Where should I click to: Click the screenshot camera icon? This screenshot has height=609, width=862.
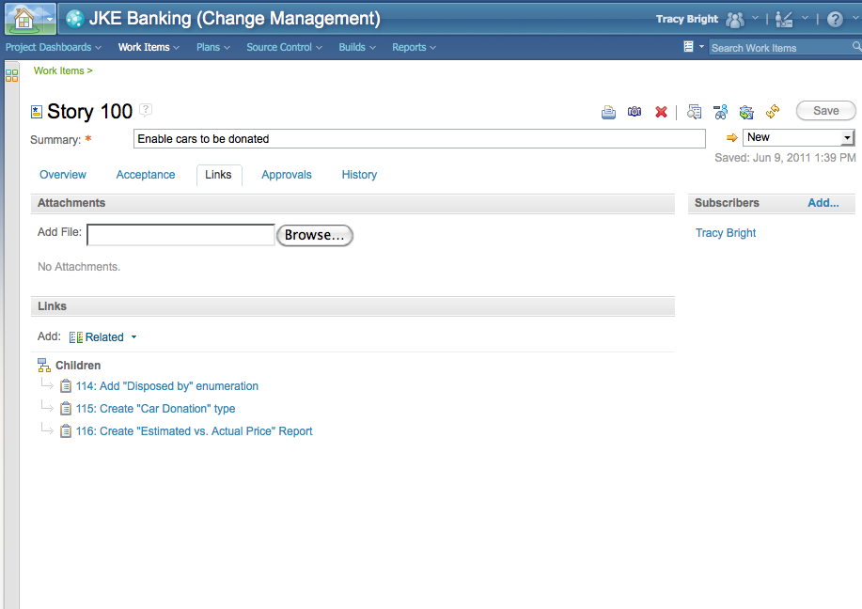click(635, 112)
